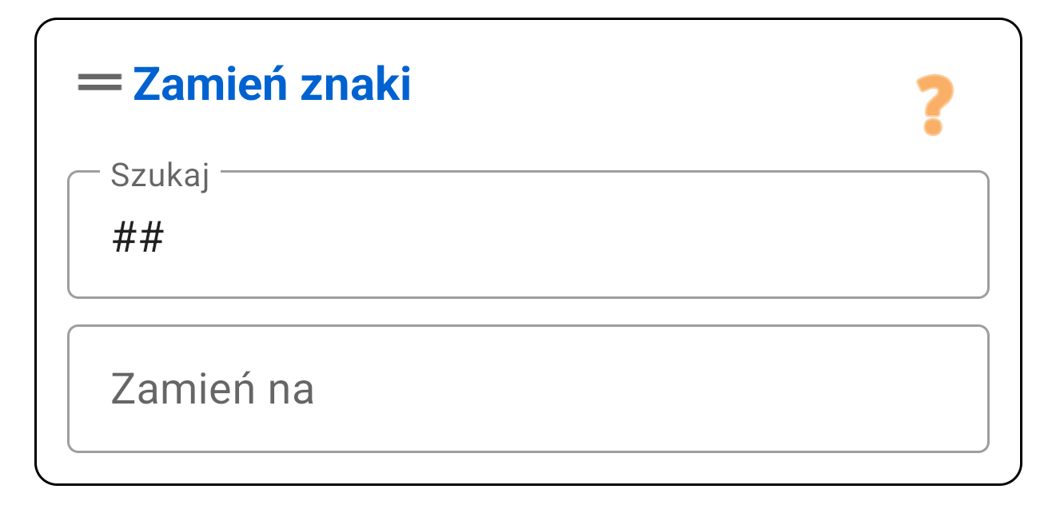Viewport: 1056px width, 513px height.
Task: Tap the help icon in the top-right corner
Action: pos(934,104)
